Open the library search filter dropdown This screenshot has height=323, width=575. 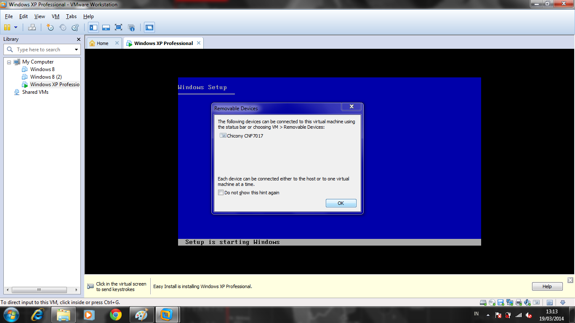pos(75,49)
